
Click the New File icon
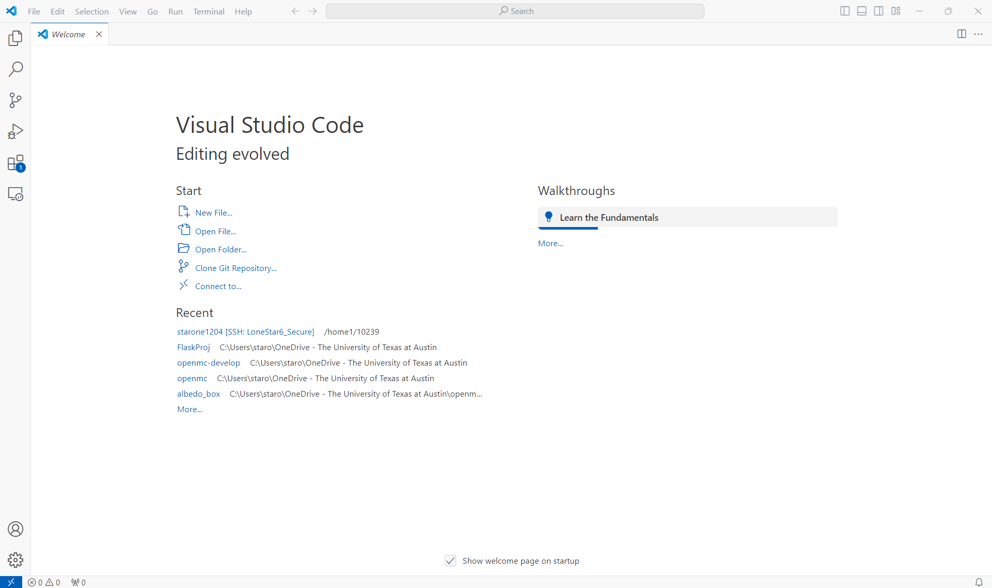(x=184, y=212)
